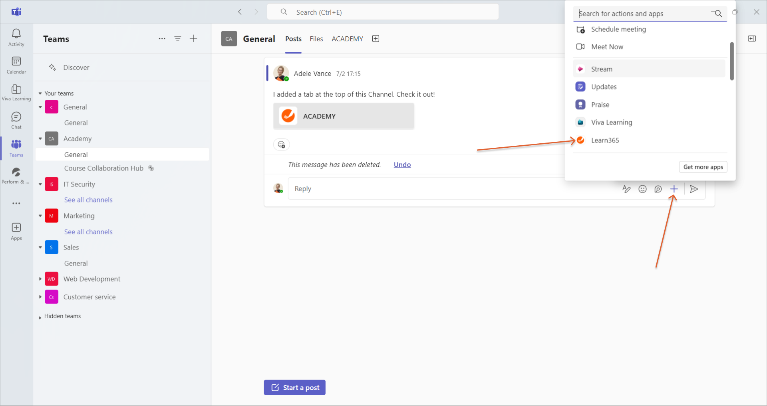Open the ACADEMY tab
Viewport: 767px width, 406px height.
(347, 39)
